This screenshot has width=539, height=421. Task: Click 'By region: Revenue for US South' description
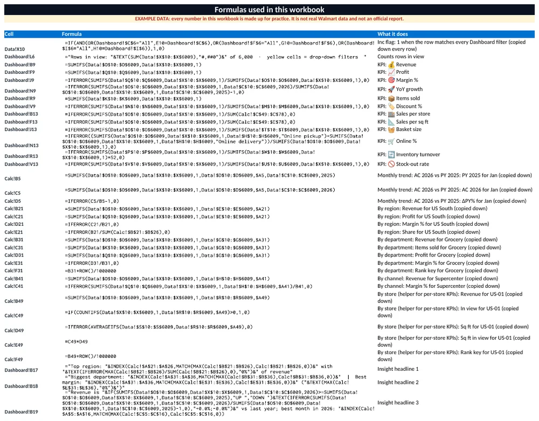pyautogui.click(x=432, y=209)
